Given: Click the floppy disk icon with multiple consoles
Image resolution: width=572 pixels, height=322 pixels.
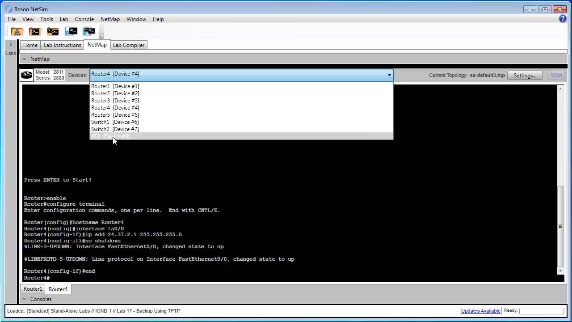Looking at the screenshot, I should tap(89, 31).
